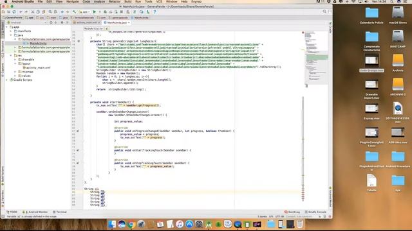Open the VCS menu
The width and height of the screenshot is (412, 231).
(x=159, y=1)
